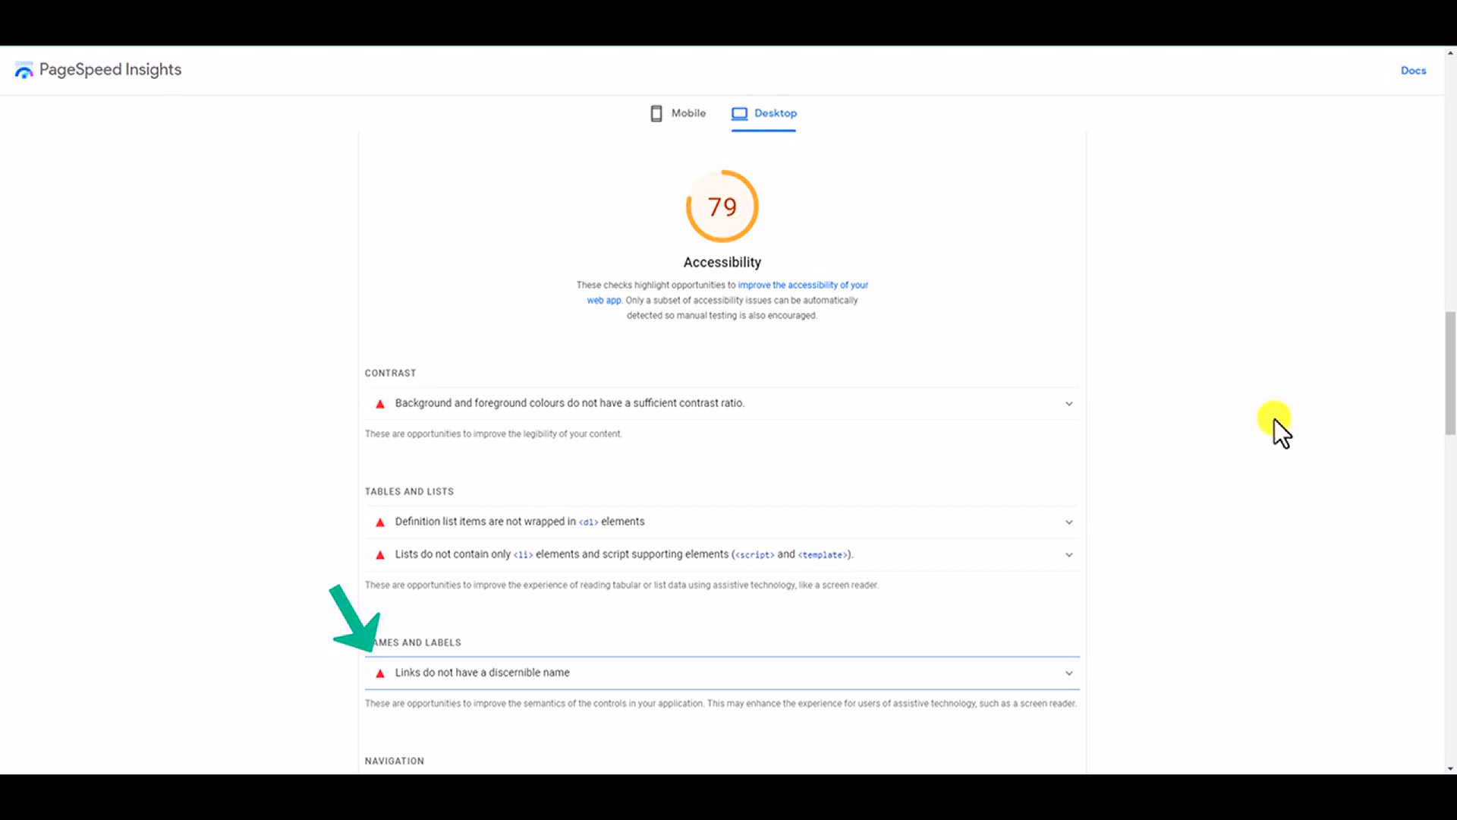This screenshot has height=820, width=1457.
Task: Click the Mobile phone icon
Action: 656,113
